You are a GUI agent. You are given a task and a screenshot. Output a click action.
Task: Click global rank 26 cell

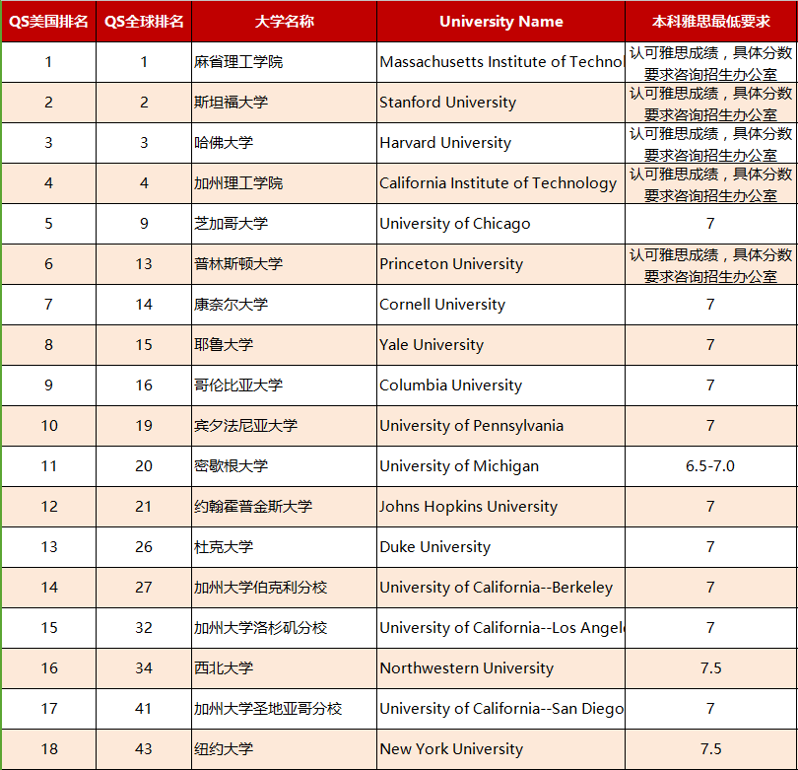[144, 547]
